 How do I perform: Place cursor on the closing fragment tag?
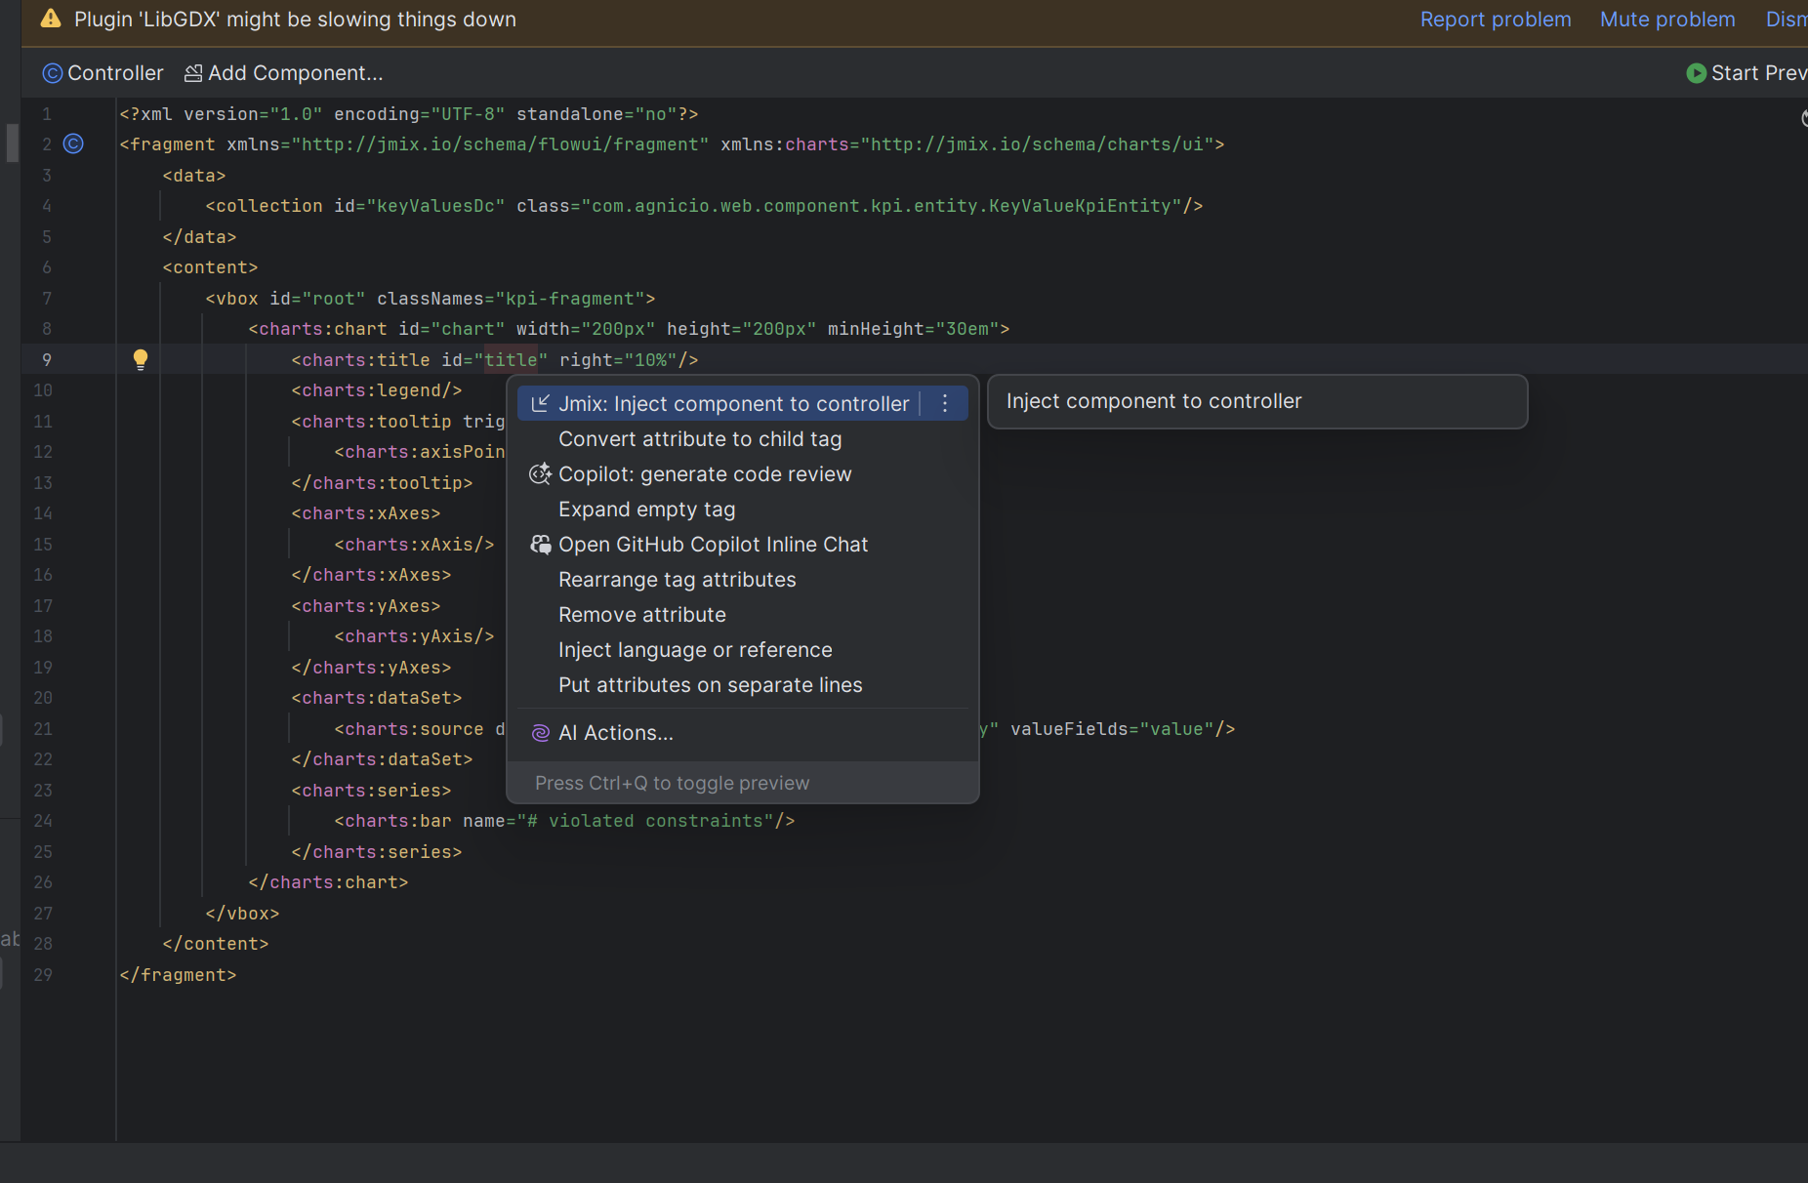[x=178, y=975]
